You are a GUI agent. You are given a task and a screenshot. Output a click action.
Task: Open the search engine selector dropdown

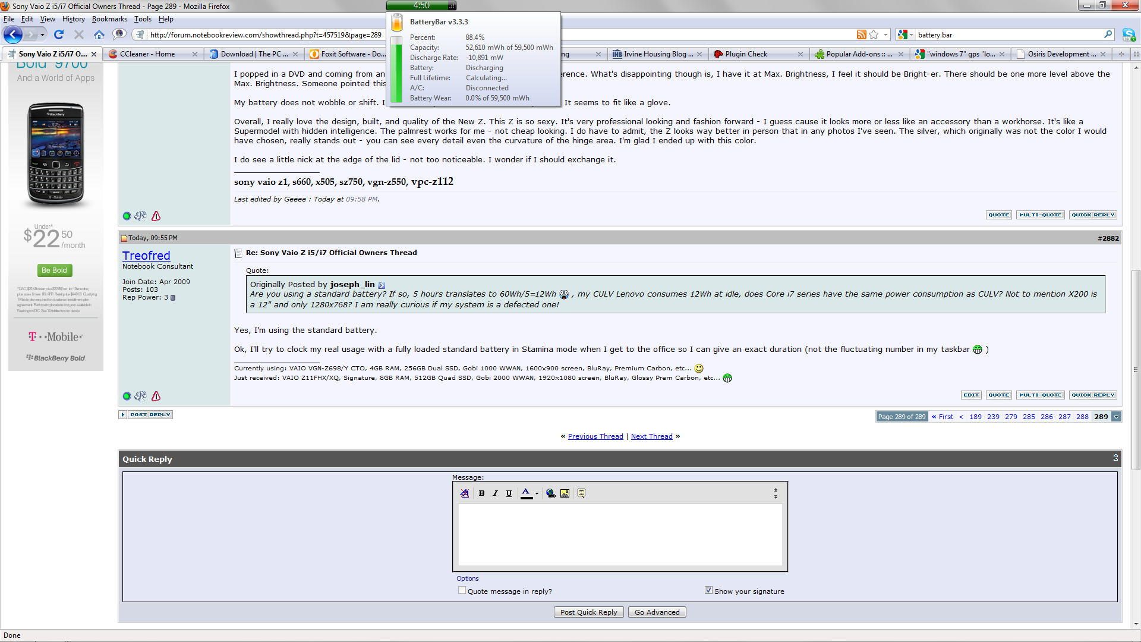(x=911, y=34)
